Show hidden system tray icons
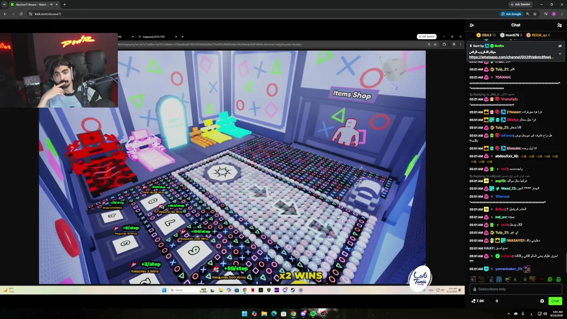 tap(509, 314)
